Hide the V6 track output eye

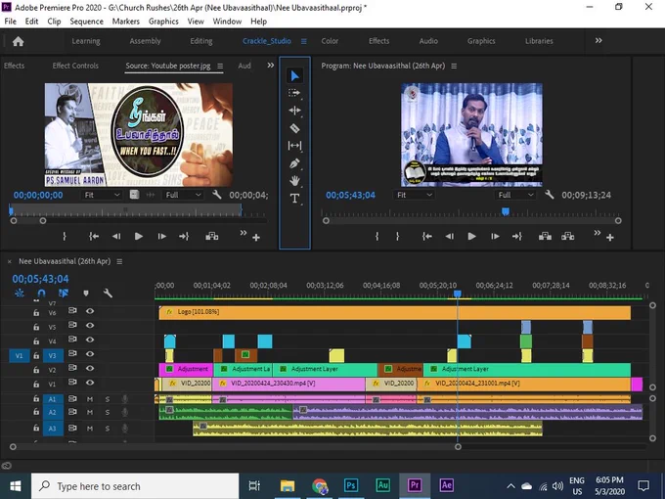(90, 311)
